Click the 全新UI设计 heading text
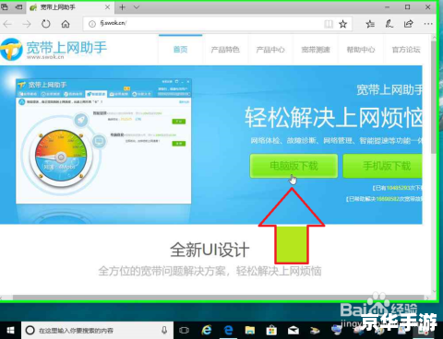 pos(210,250)
